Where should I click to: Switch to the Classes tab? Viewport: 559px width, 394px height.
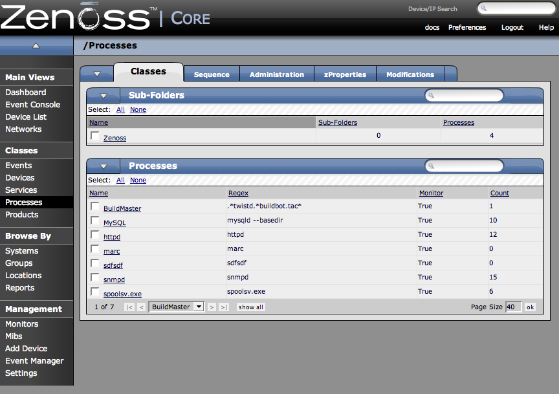click(148, 72)
